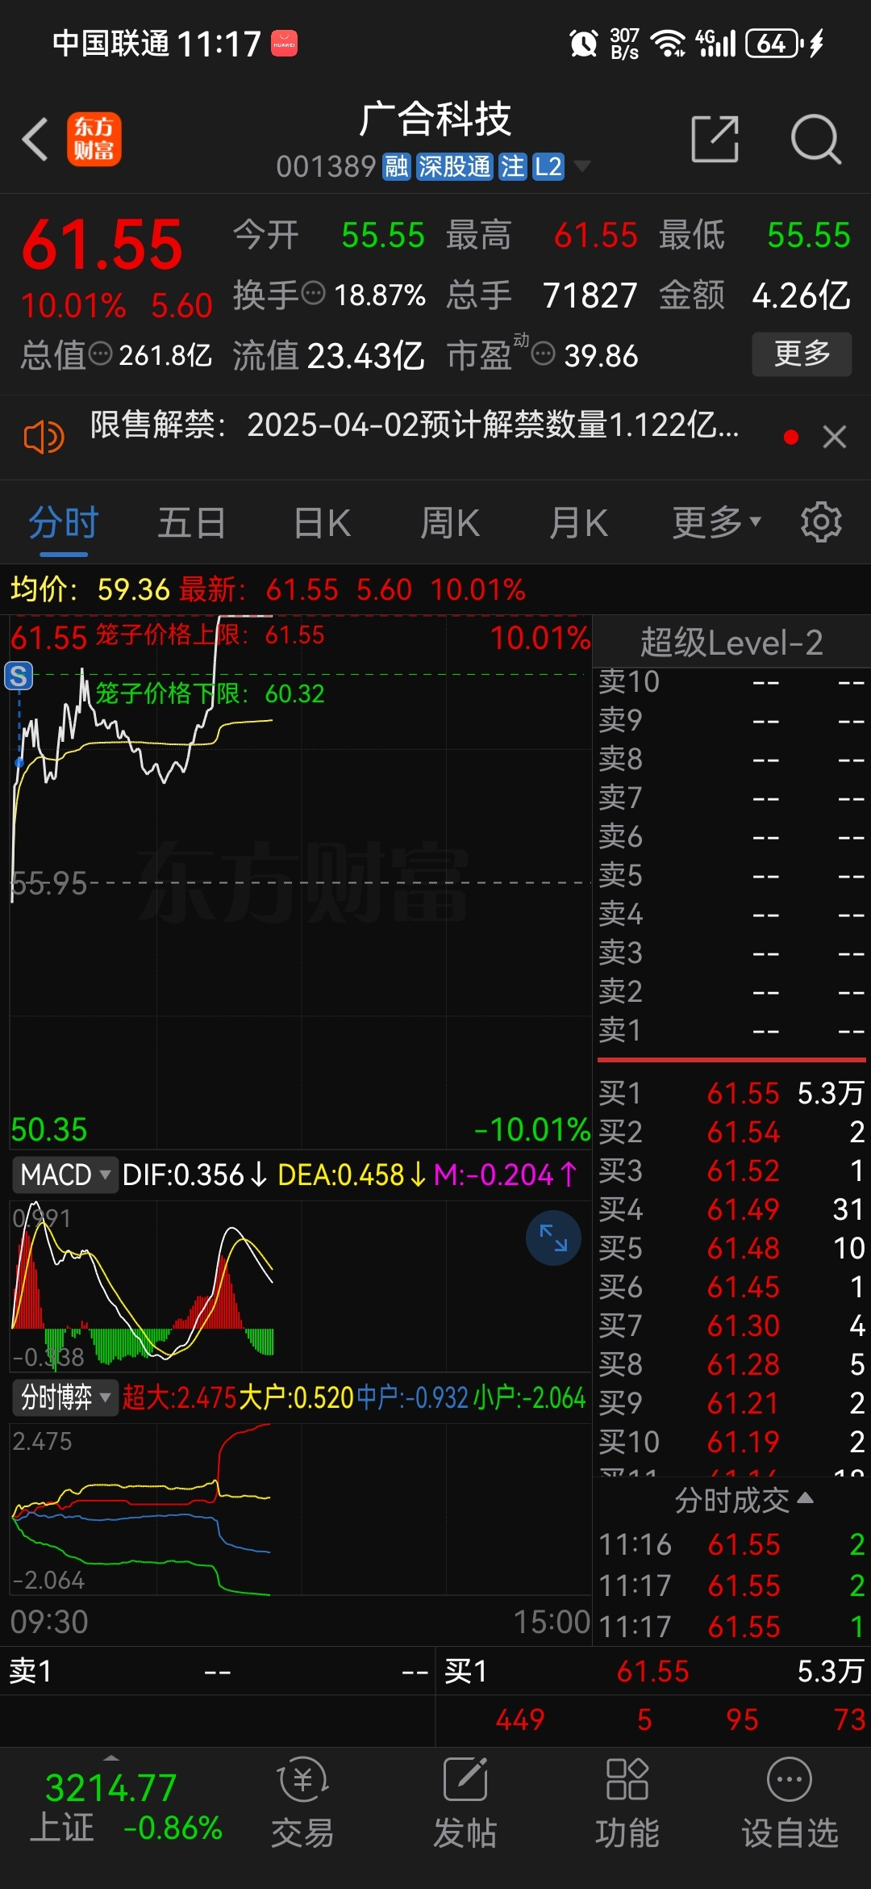Tap the info icon next to 市盈
The image size is (871, 1889).
tap(544, 354)
